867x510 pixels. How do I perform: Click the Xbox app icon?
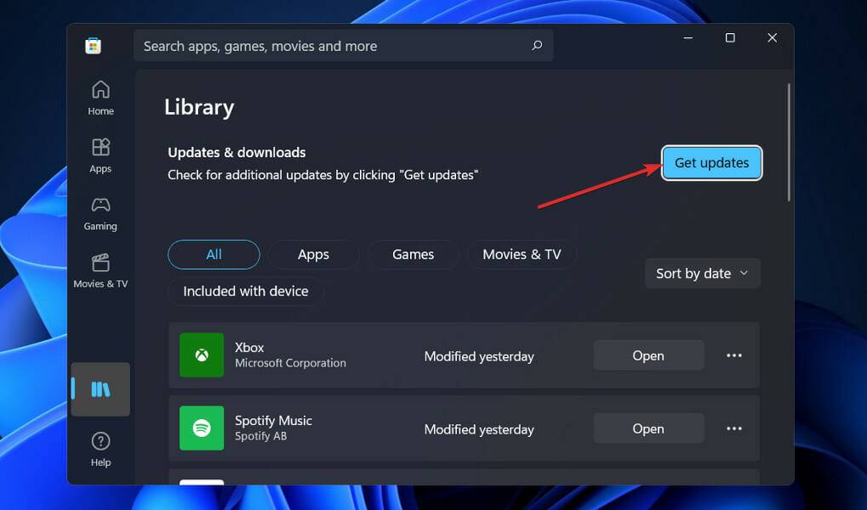(202, 355)
